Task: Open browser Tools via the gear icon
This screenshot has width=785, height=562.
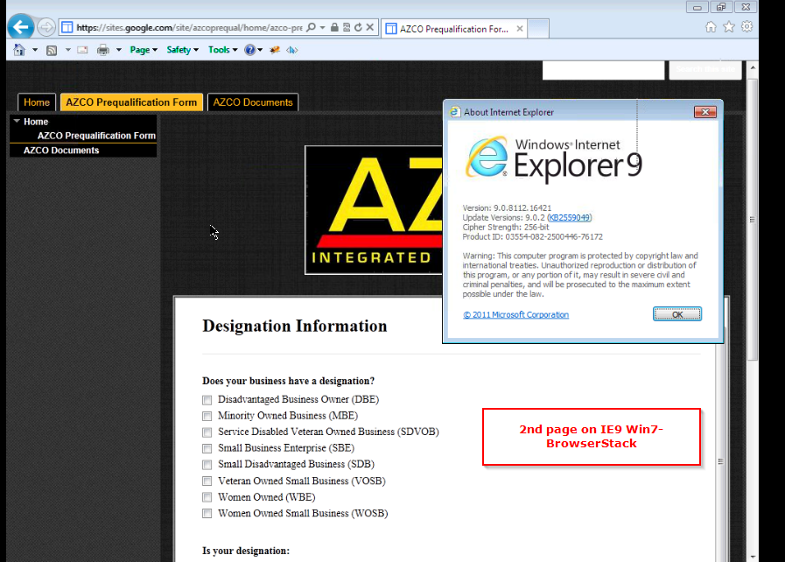Action: 747,26
